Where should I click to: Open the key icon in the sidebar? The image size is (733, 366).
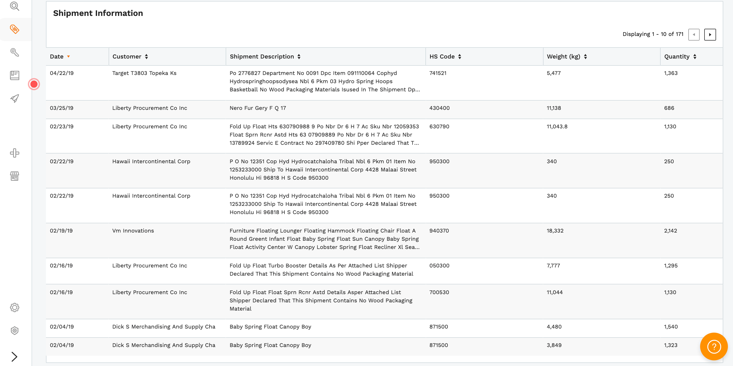[x=15, y=52]
